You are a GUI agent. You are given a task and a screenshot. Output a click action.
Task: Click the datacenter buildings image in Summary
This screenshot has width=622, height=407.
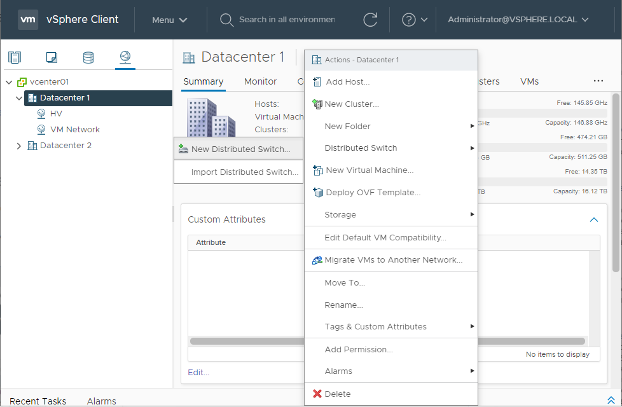tap(211, 118)
